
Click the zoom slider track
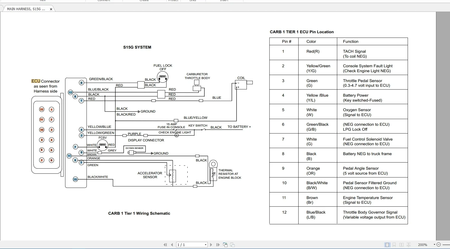pyautogui.click(x=446, y=245)
